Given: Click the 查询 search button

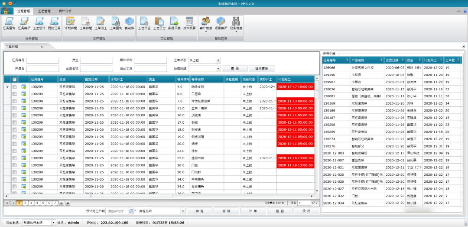Looking at the screenshot, I should pos(234,69).
